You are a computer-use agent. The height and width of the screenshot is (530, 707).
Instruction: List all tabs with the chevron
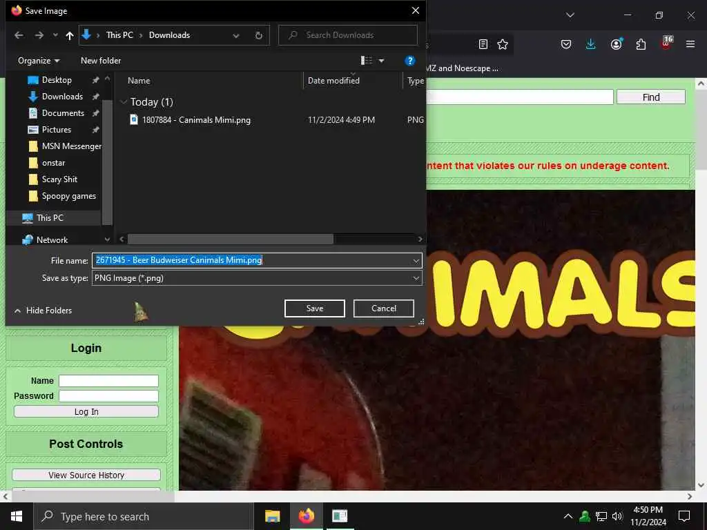point(570,15)
